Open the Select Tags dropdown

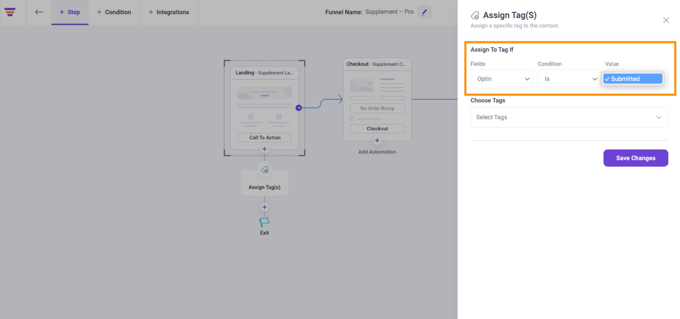[x=569, y=117]
